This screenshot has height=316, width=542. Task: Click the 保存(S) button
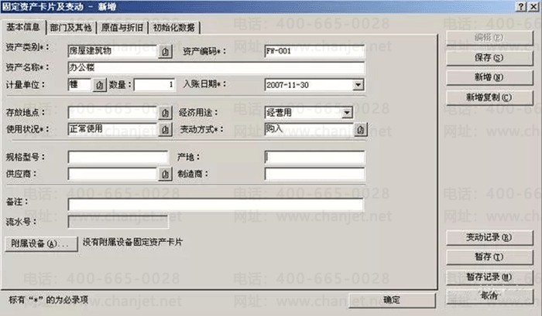pyautogui.click(x=489, y=57)
